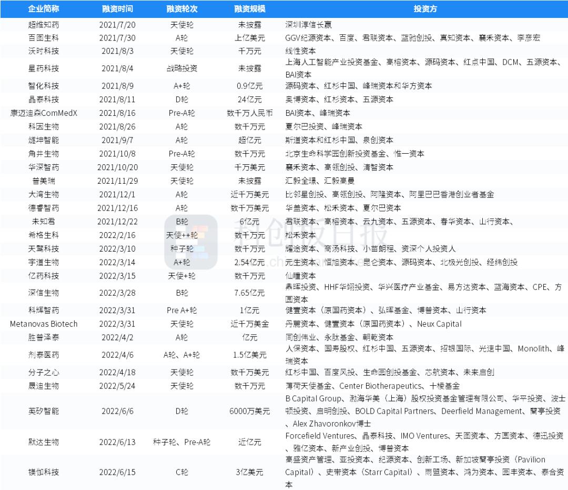
Task: Click the 企业简称 column header
Action: [44, 9]
